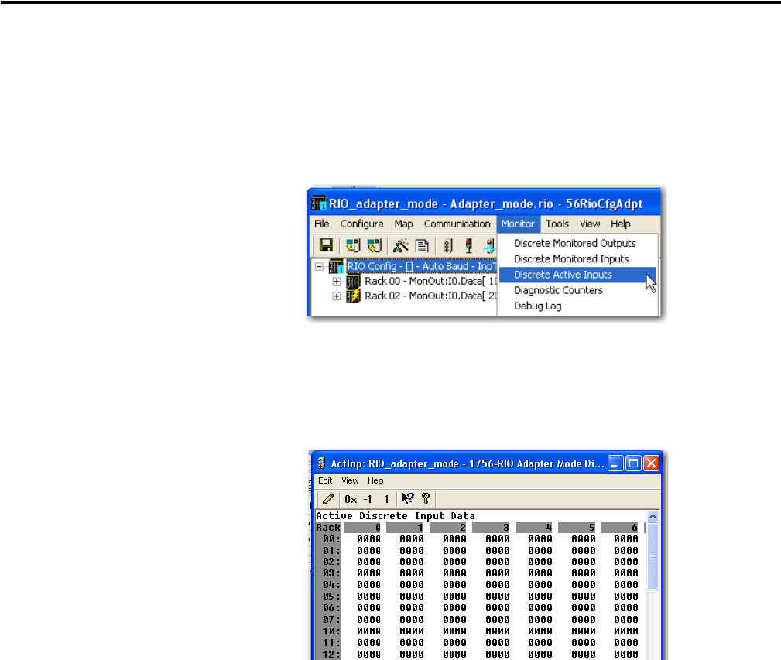Open Edit menu in ActInp window
781x660 pixels.
[x=325, y=480]
